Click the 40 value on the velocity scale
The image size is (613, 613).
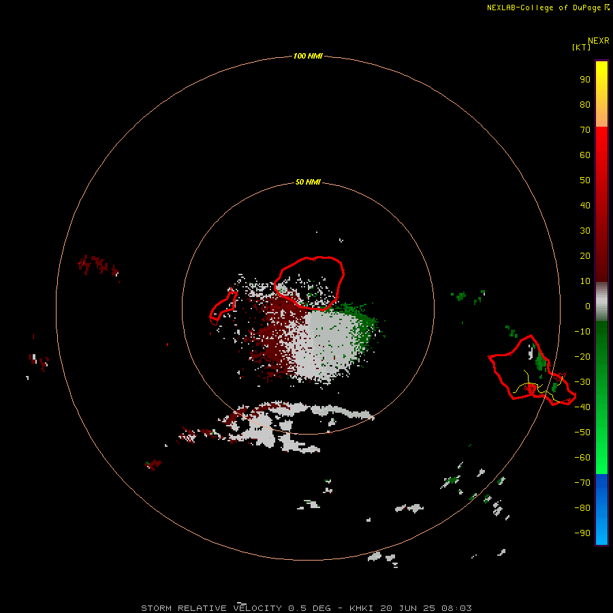(585, 205)
